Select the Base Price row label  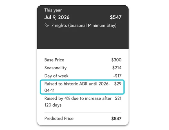[x=54, y=60]
